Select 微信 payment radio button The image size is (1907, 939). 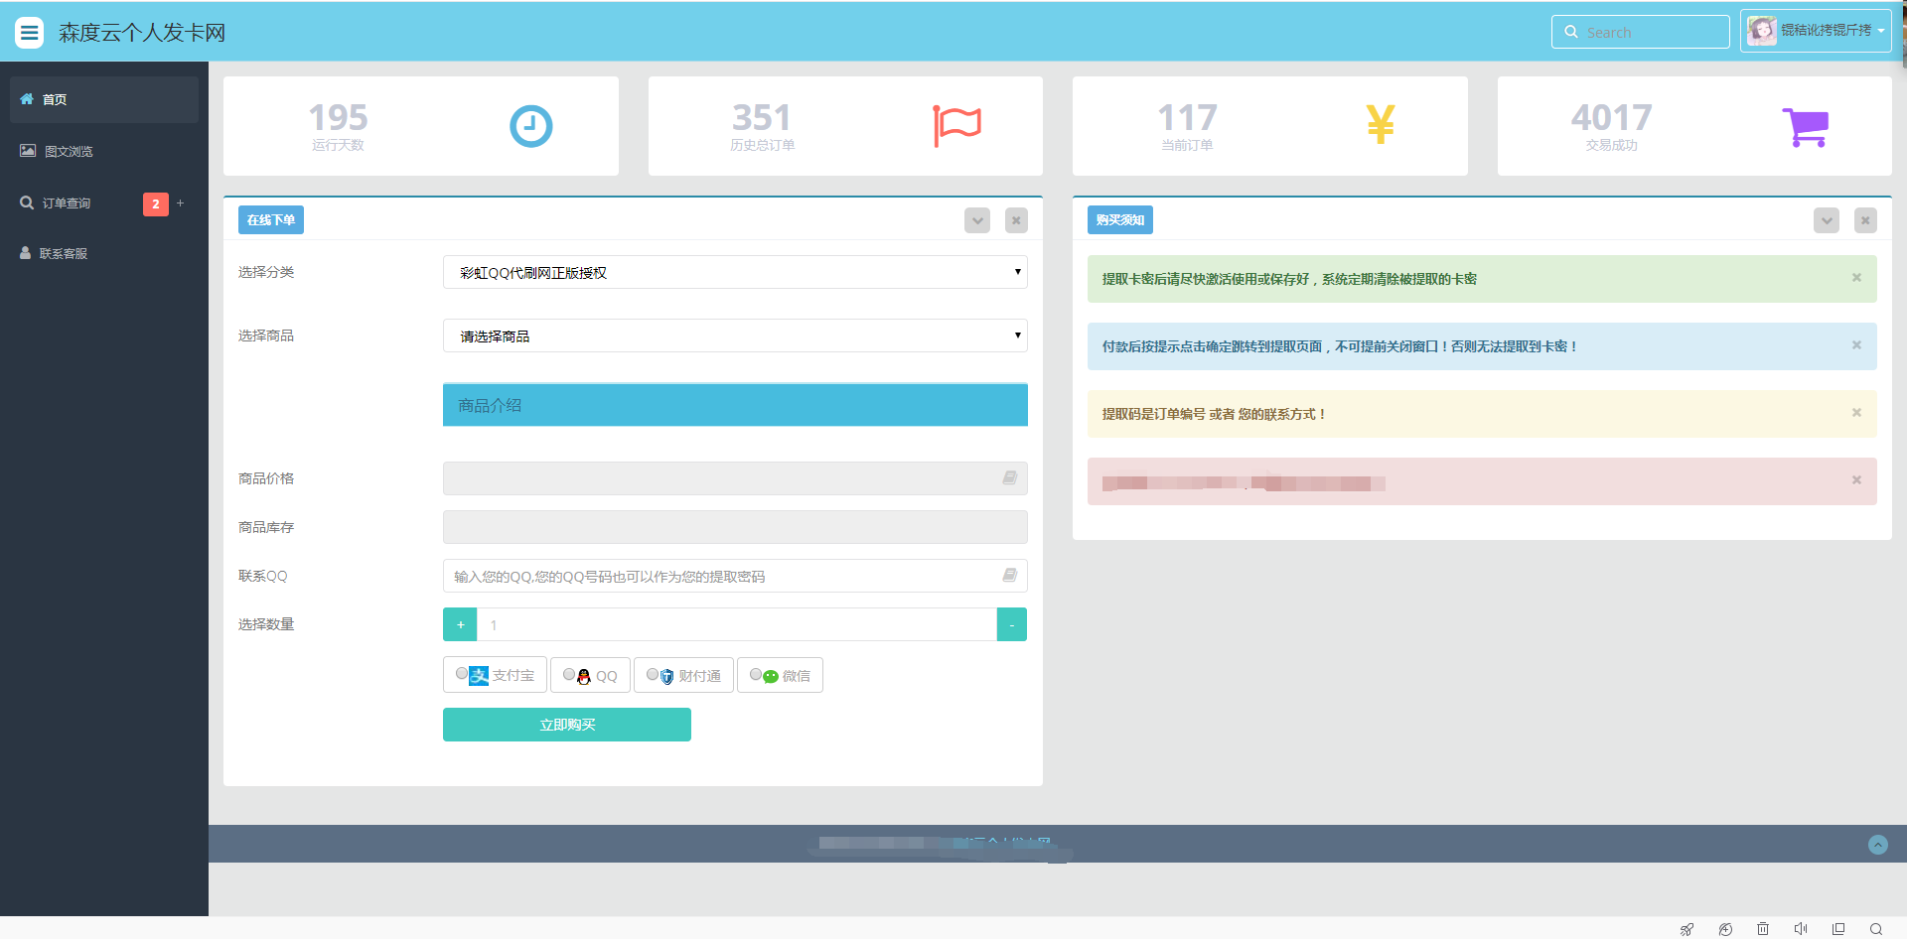click(x=756, y=675)
